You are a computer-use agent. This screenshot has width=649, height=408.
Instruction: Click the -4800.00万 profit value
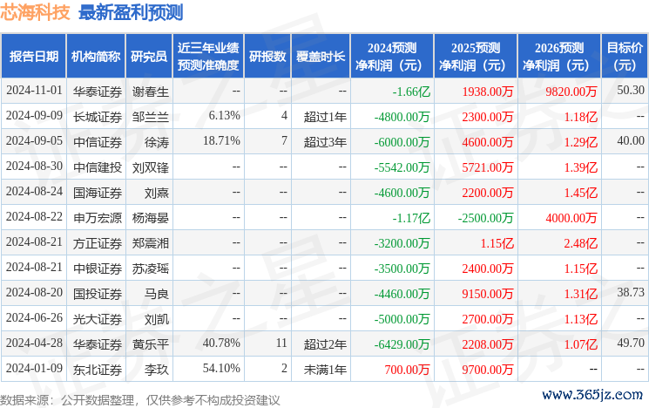coord(402,117)
